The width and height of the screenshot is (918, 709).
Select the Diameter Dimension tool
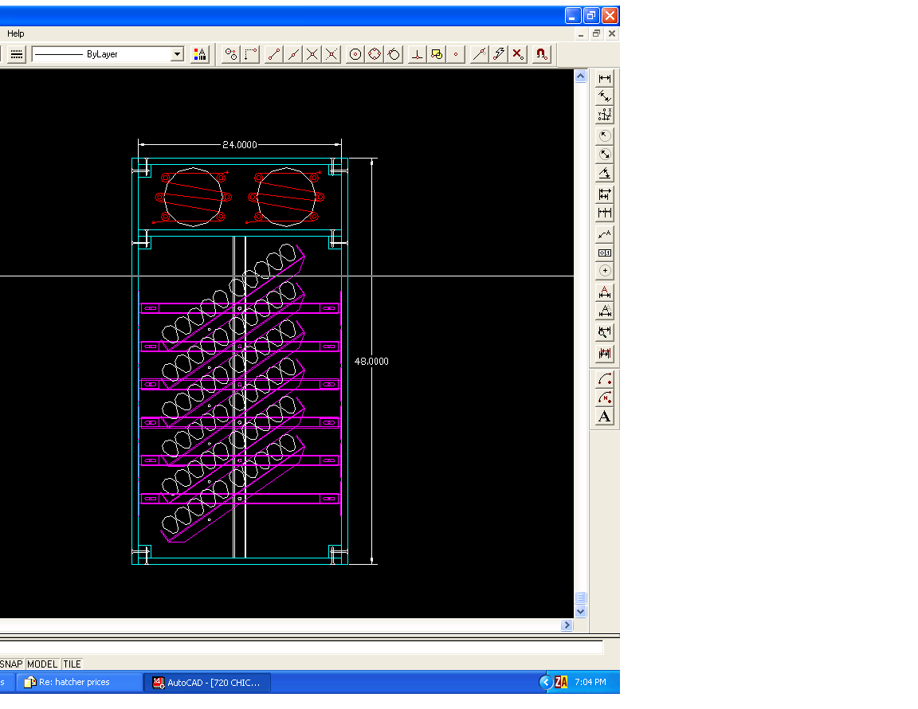(605, 155)
